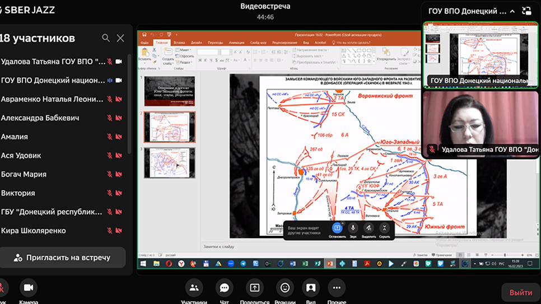541x304 pixels.
Task: Click Скрыть hide sharing toolbar
Action: coord(384,231)
